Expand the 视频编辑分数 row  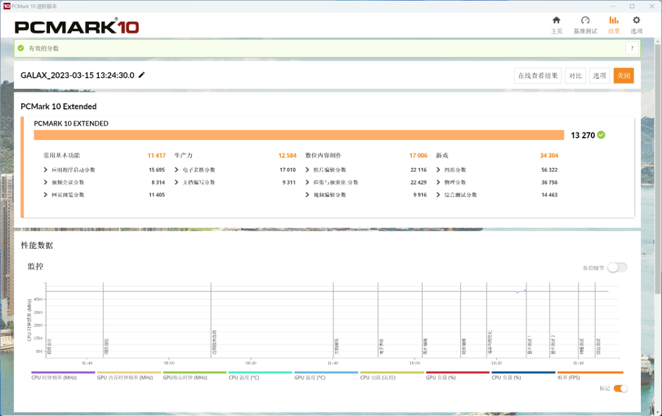tap(307, 195)
